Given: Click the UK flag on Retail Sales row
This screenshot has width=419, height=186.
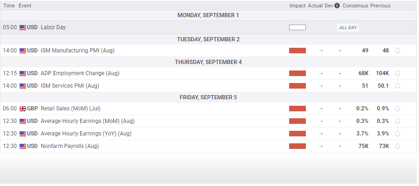Looking at the screenshot, I should [23, 109].
